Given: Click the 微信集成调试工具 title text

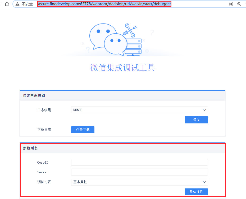Looking at the screenshot, I should pyautogui.click(x=122, y=68).
